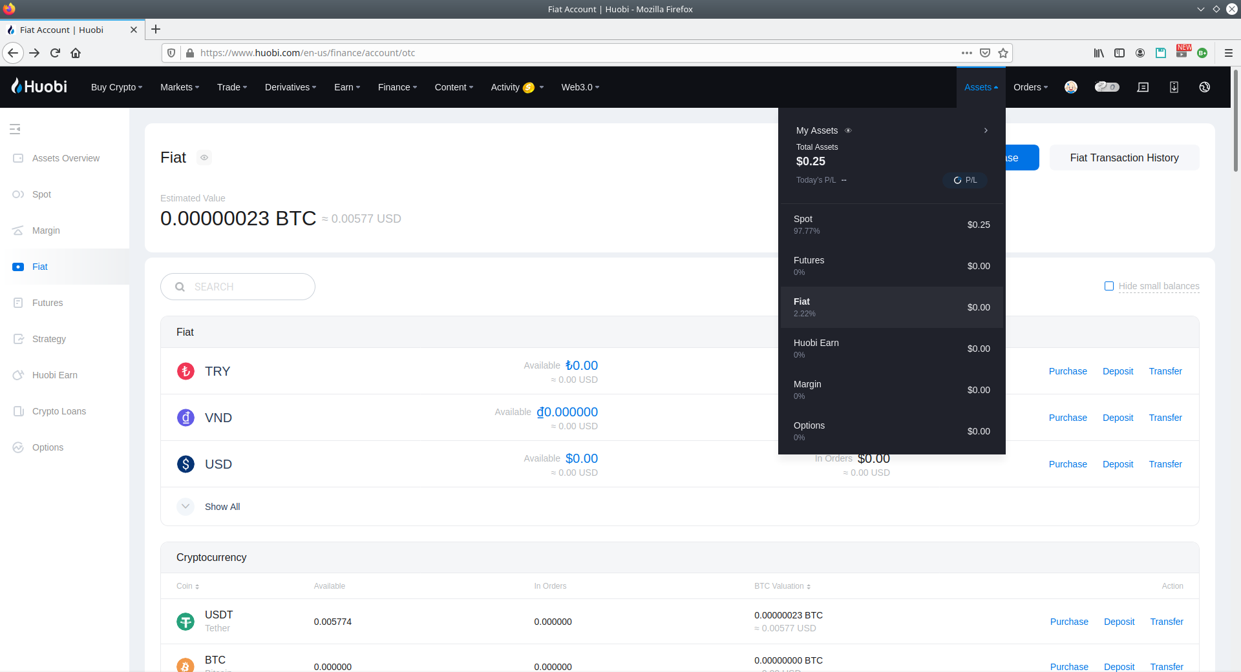The height and width of the screenshot is (672, 1241).
Task: Click the Firefox reload button
Action: (x=56, y=53)
